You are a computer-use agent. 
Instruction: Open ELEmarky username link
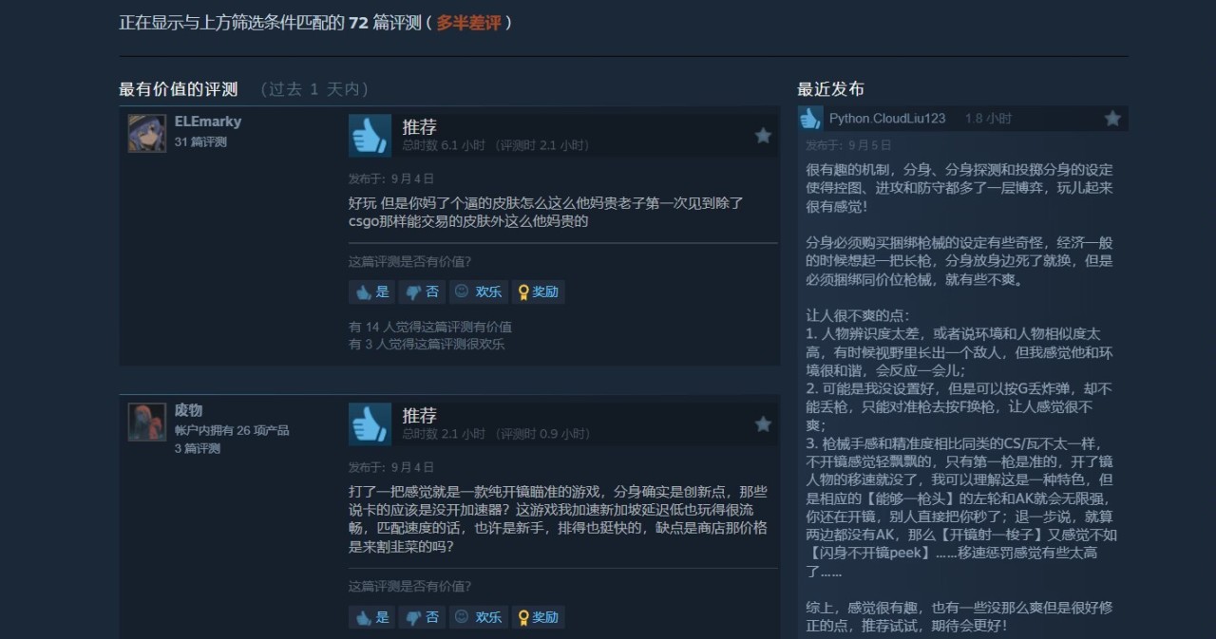(207, 122)
